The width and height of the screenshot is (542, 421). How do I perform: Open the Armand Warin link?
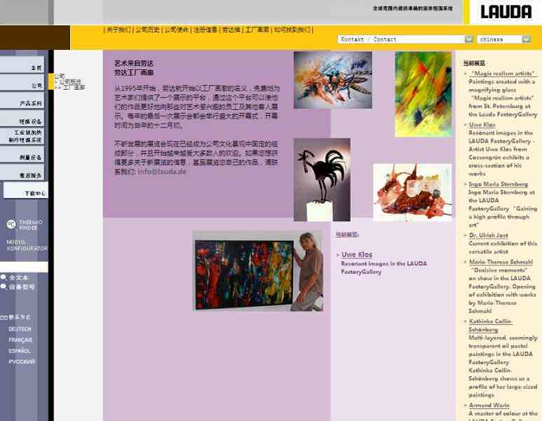point(489,405)
